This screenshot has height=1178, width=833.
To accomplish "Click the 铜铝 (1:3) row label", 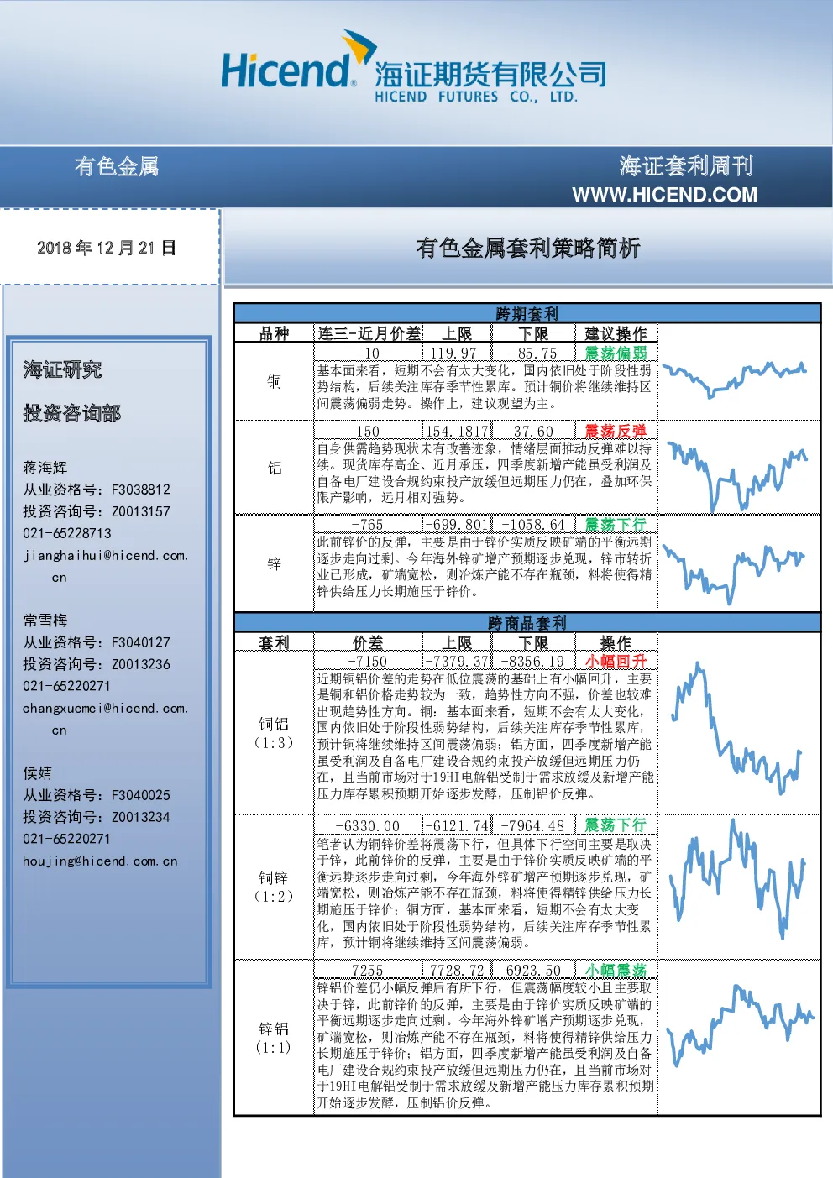I will [274, 733].
